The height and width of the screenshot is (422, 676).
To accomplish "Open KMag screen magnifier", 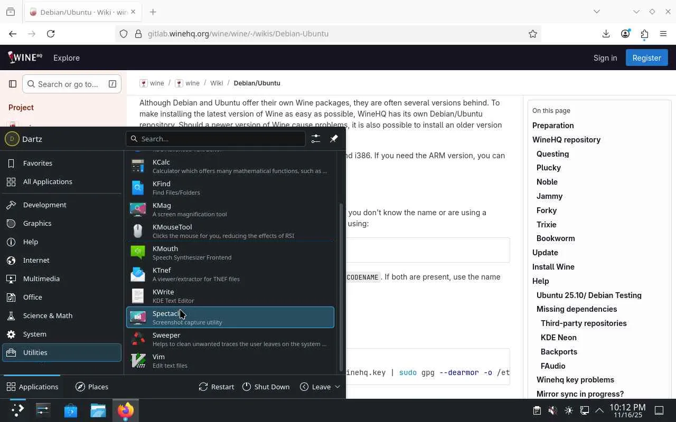I will tap(230, 209).
